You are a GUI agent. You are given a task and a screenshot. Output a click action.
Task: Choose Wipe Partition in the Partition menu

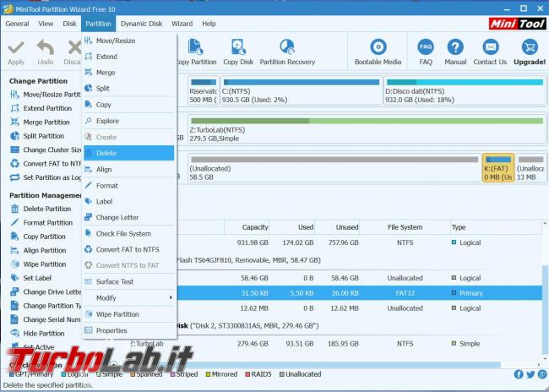tap(129, 314)
